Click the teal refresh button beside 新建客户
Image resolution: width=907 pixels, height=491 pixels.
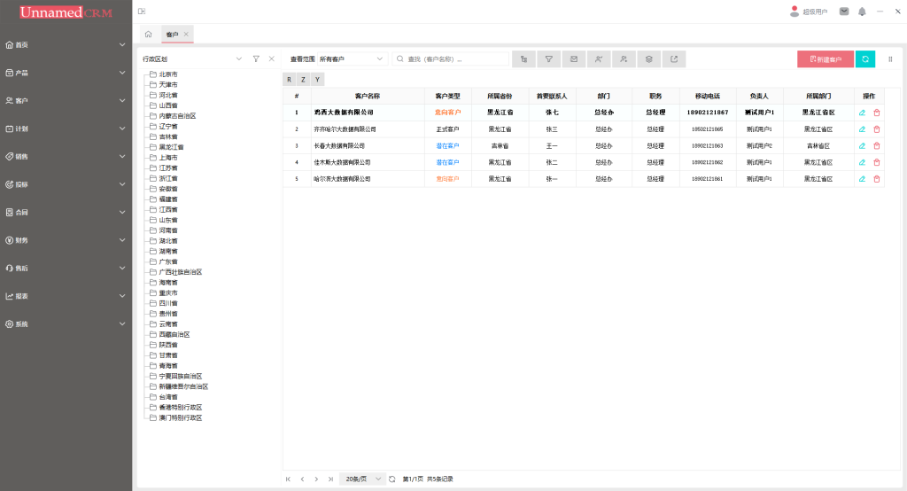[x=864, y=59]
